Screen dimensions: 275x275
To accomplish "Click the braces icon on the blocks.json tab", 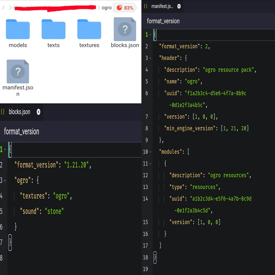I will point(3,112).
